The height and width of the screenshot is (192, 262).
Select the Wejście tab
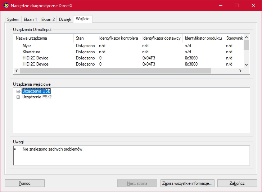[x=82, y=19]
